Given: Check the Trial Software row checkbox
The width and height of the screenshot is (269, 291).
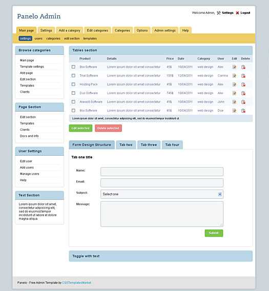Looking at the screenshot, I should pos(73,75).
